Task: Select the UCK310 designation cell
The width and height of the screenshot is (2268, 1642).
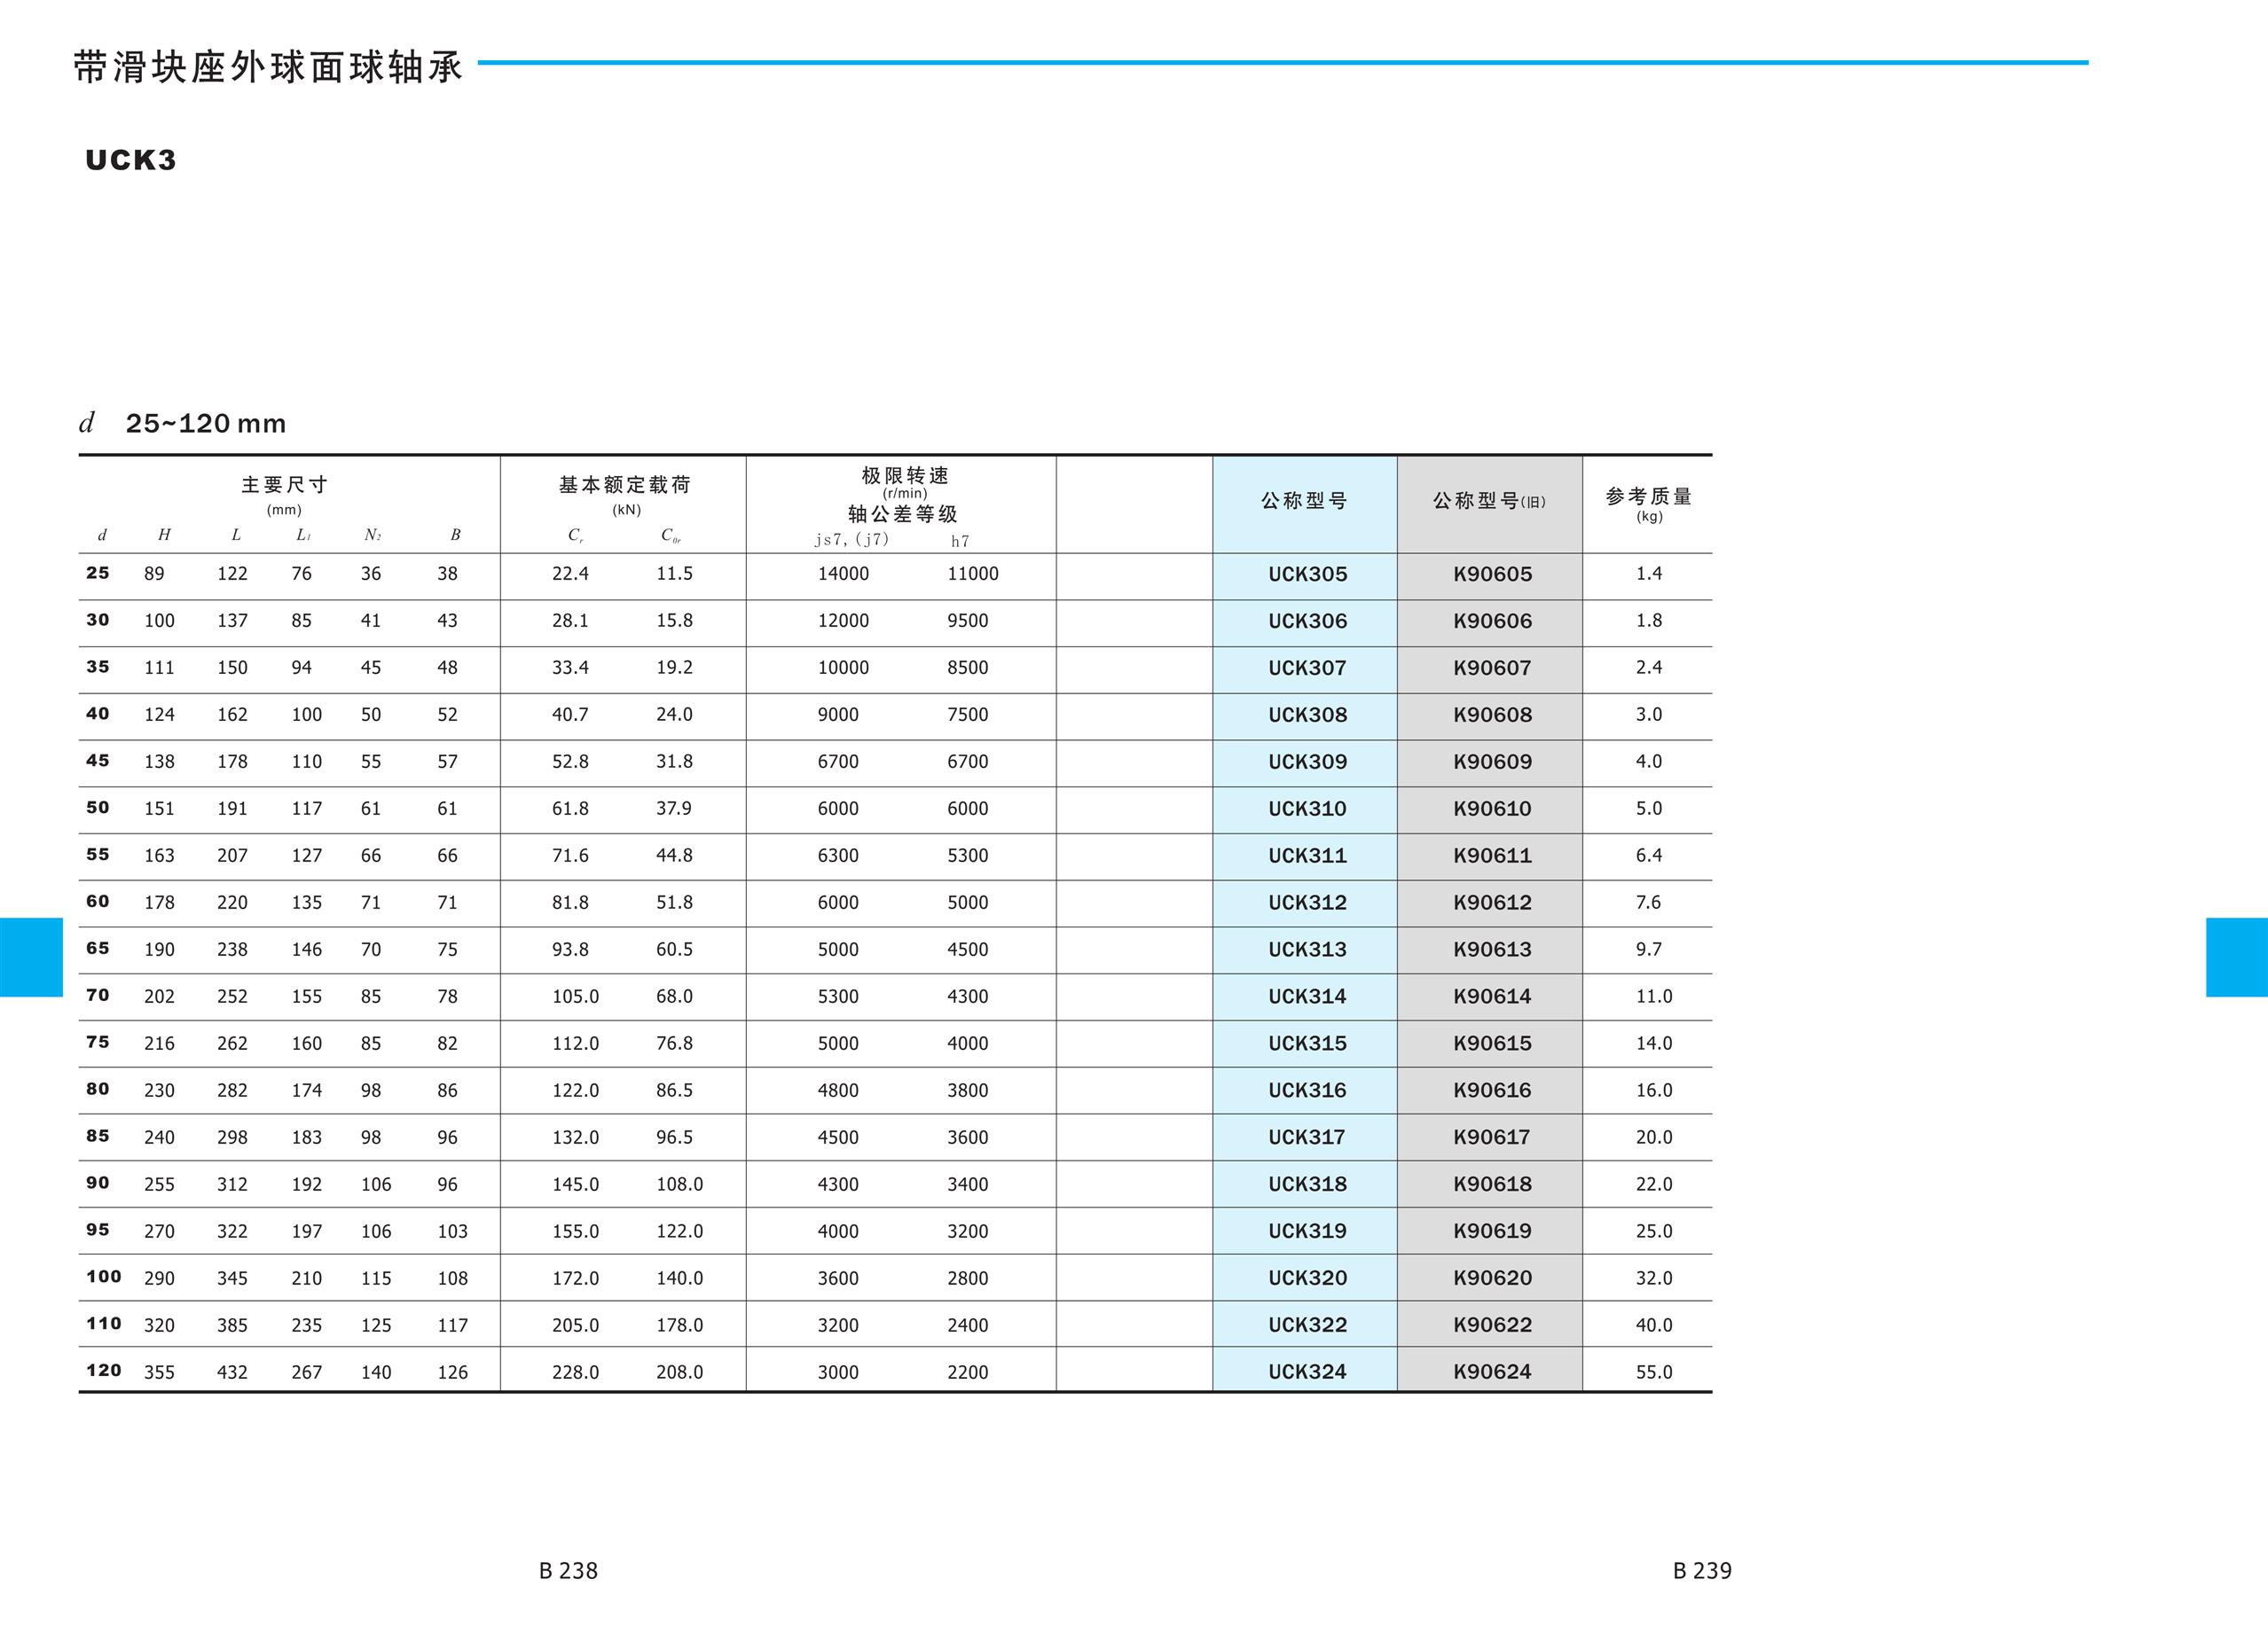Action: (1307, 809)
